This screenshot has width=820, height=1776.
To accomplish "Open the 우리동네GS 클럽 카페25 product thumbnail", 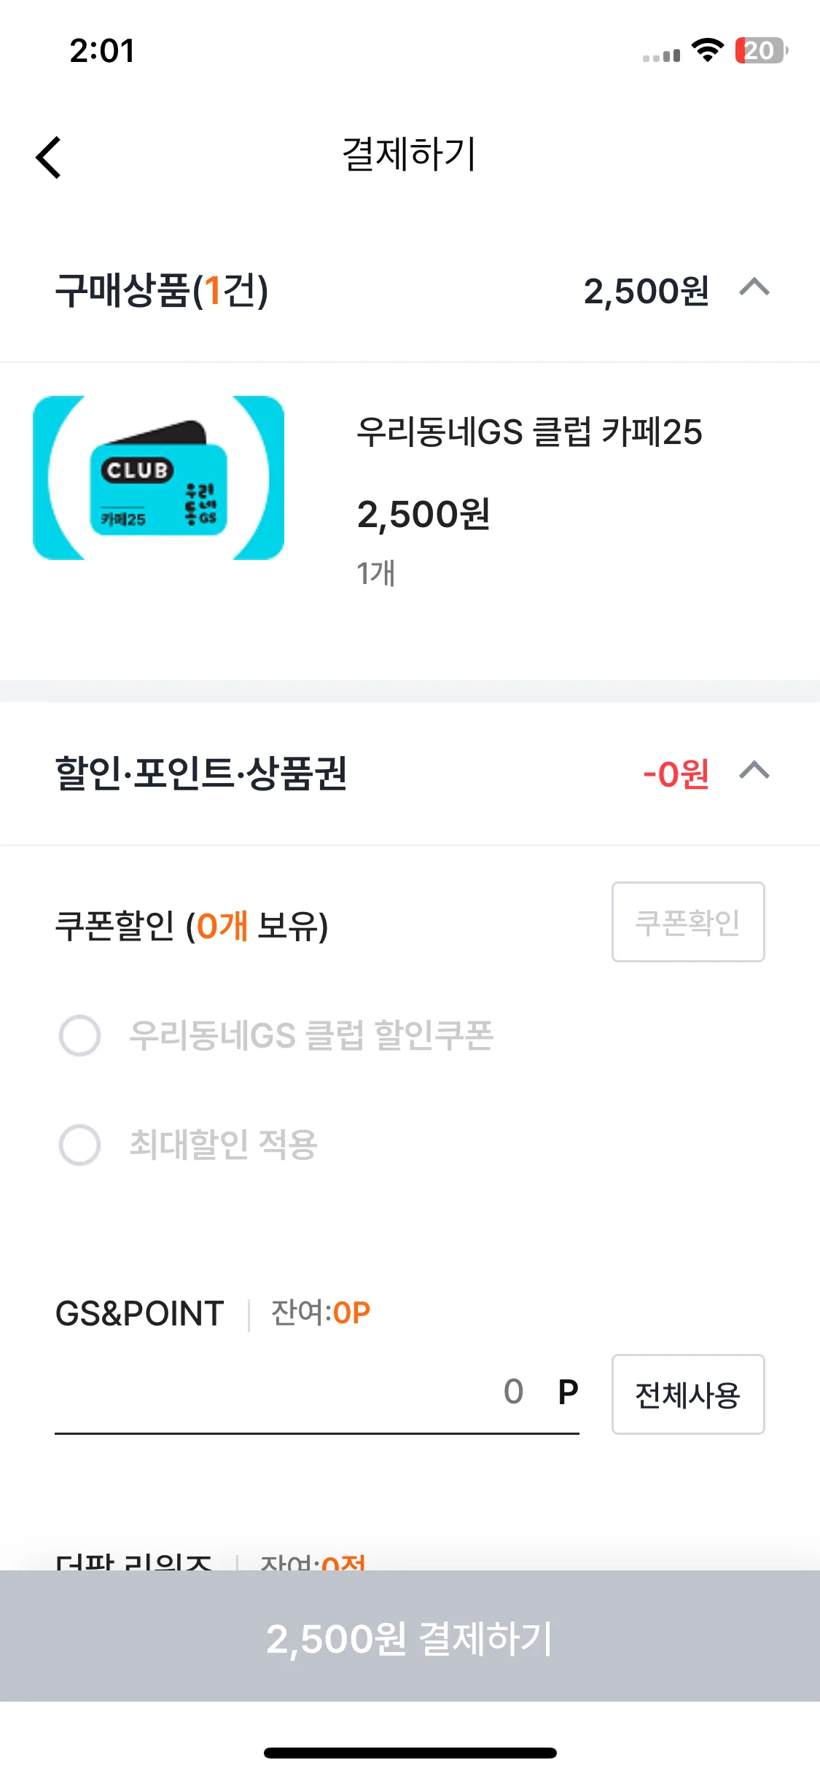I will pyautogui.click(x=158, y=478).
